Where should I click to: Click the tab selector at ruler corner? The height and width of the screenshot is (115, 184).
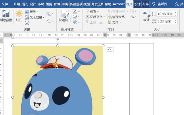(1, 35)
